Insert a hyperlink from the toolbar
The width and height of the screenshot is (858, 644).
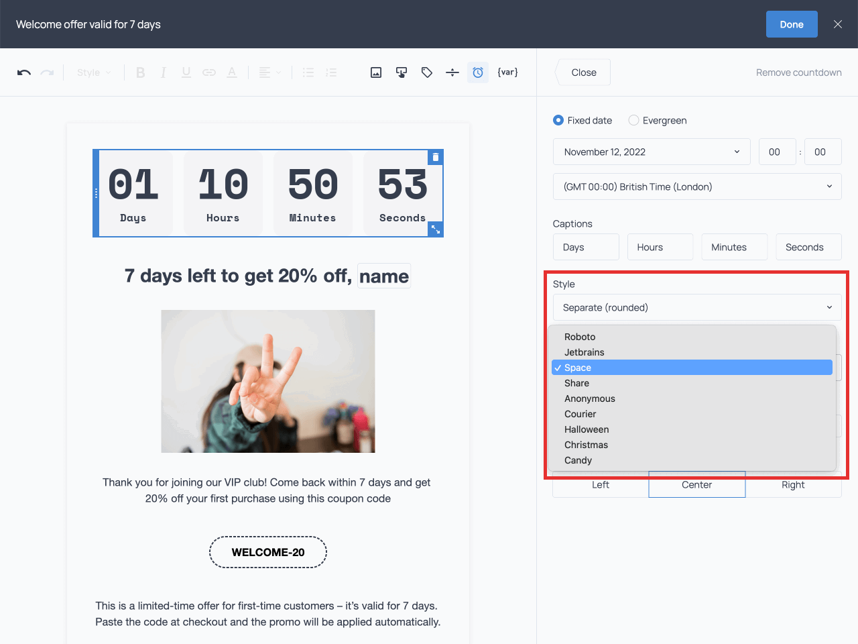[x=209, y=72]
